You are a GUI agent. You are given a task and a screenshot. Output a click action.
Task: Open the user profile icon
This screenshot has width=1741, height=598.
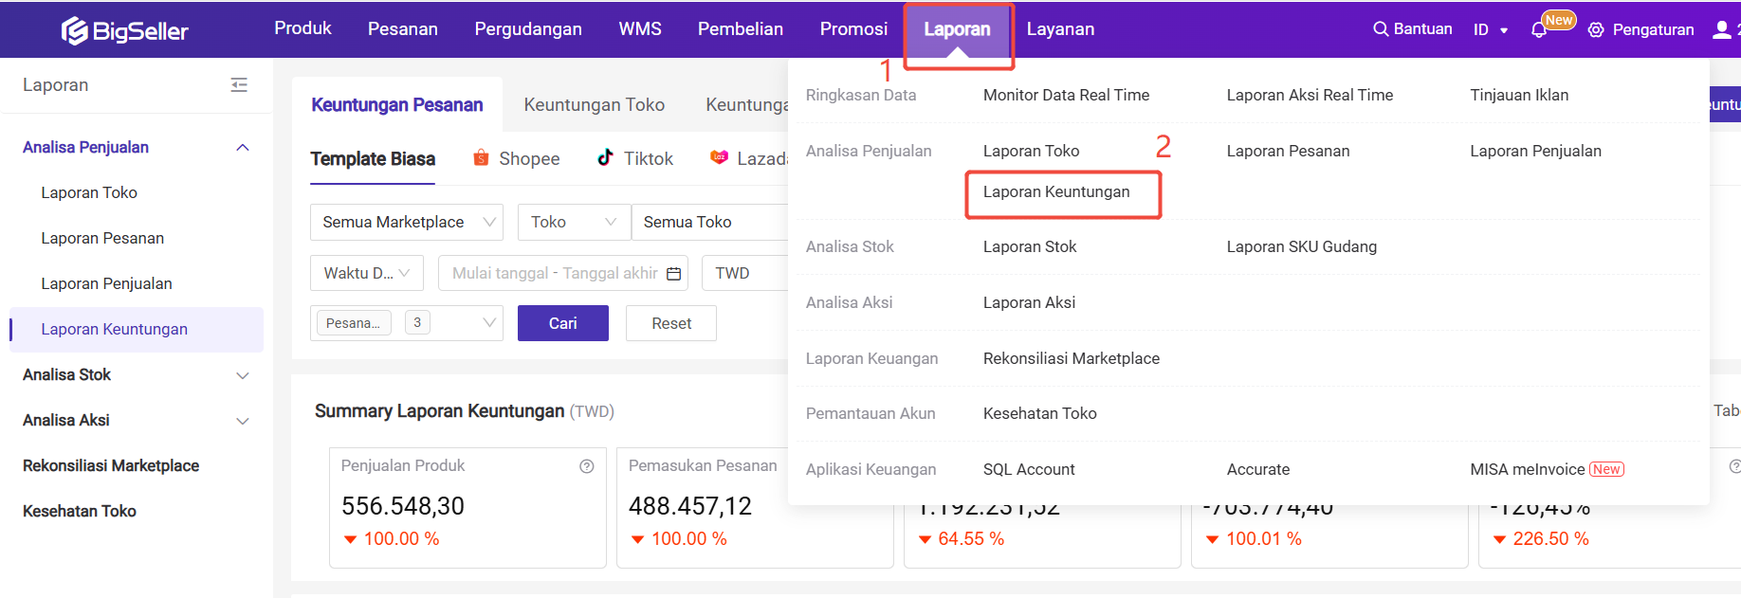click(x=1721, y=30)
